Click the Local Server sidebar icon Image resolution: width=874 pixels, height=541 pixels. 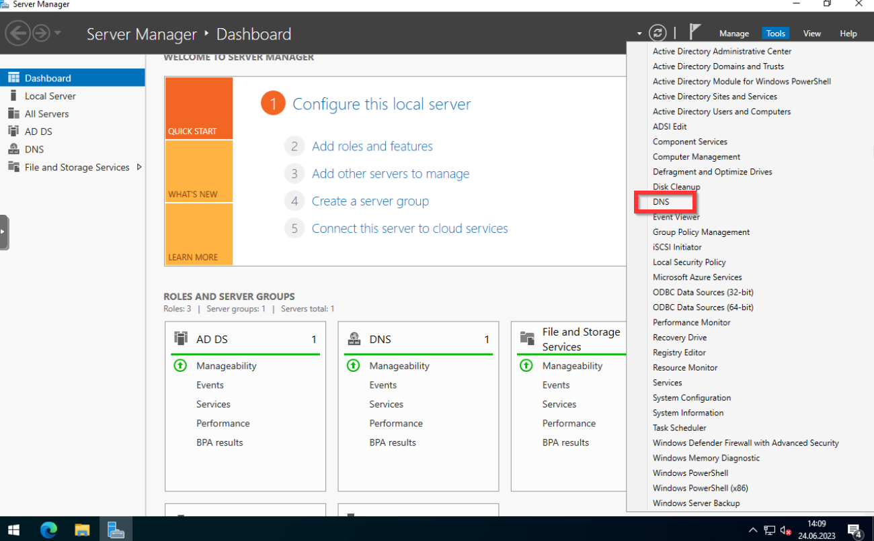click(x=13, y=96)
